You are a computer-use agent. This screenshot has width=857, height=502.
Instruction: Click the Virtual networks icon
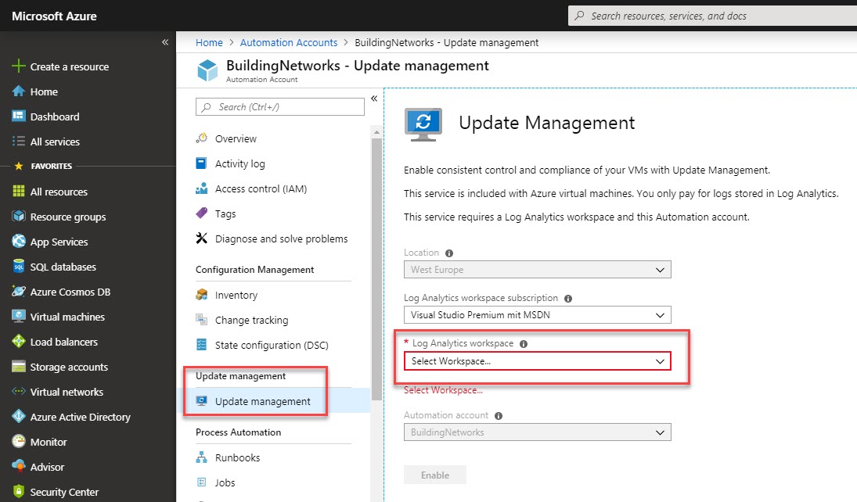point(19,391)
